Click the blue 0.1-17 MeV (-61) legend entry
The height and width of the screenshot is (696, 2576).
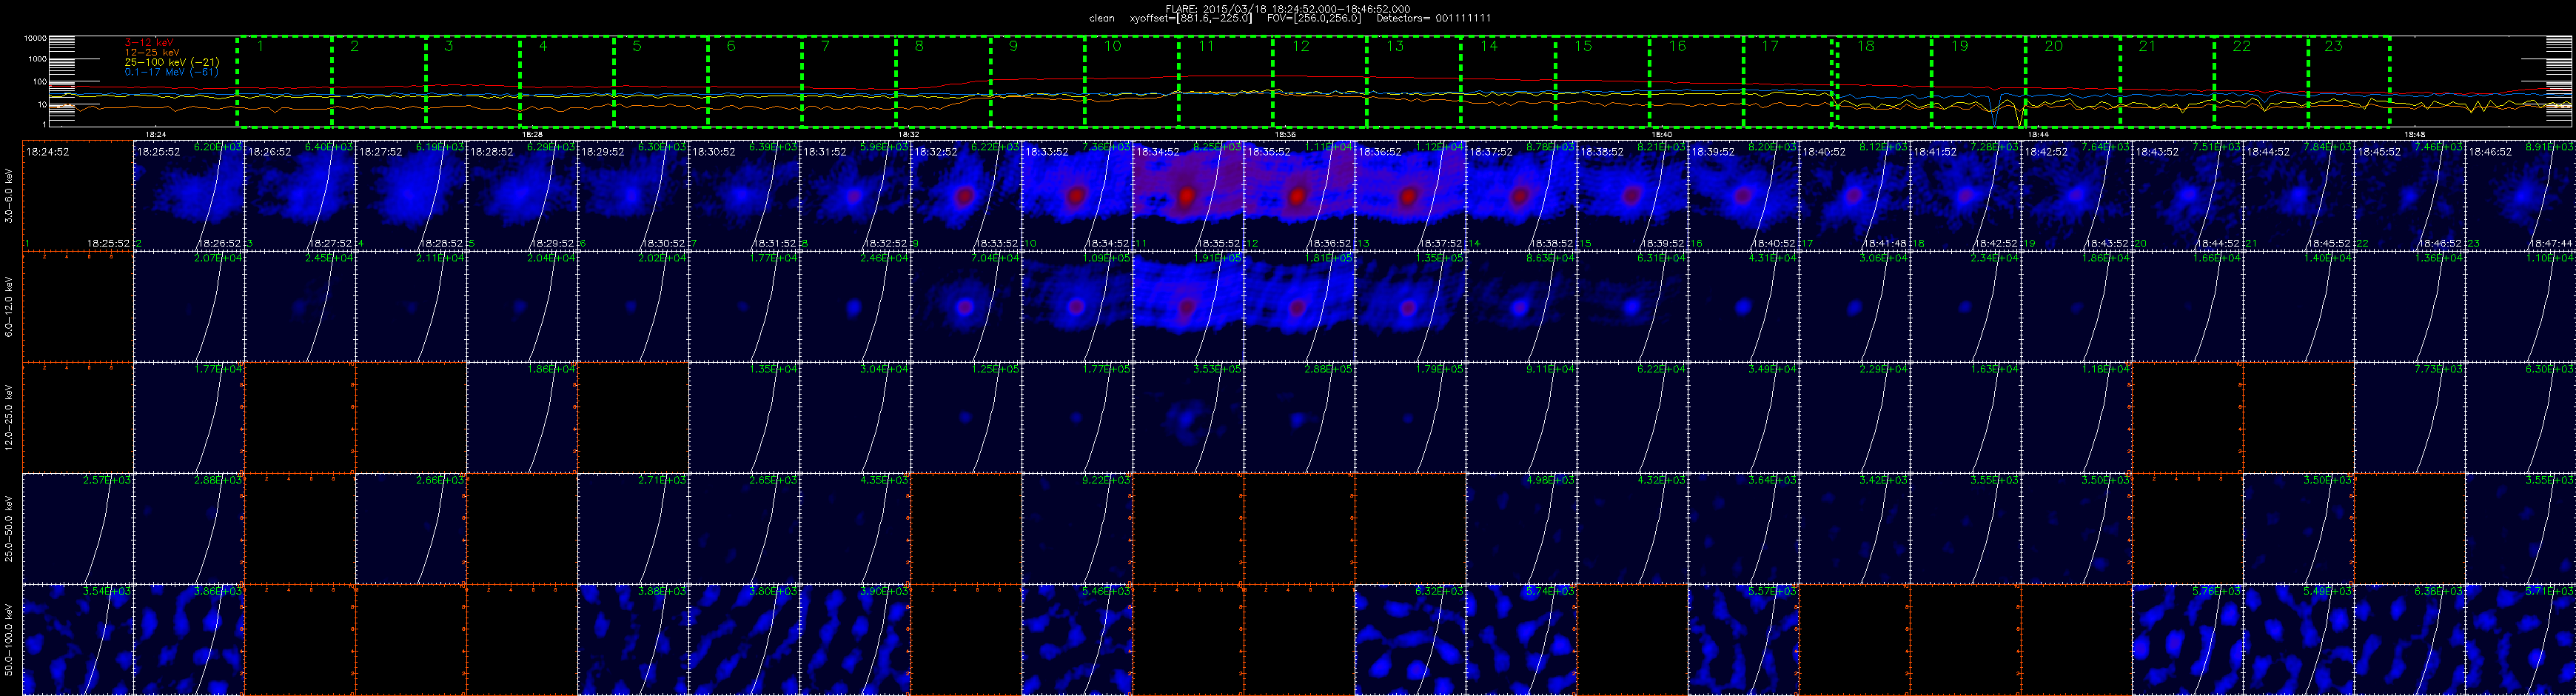click(x=172, y=72)
